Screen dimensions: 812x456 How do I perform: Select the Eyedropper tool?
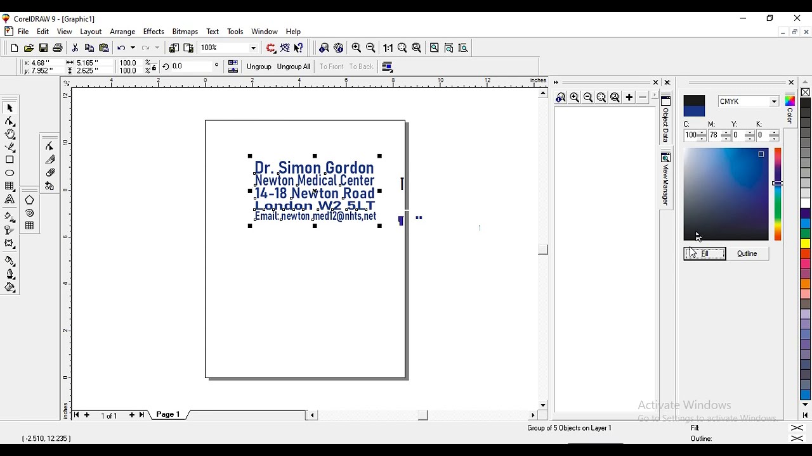10,261
